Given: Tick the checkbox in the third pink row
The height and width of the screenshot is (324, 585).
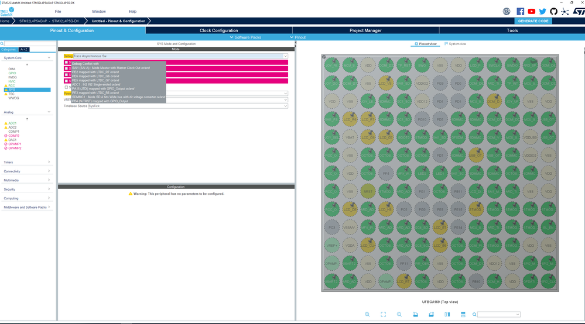Looking at the screenshot, I should pos(66,75).
